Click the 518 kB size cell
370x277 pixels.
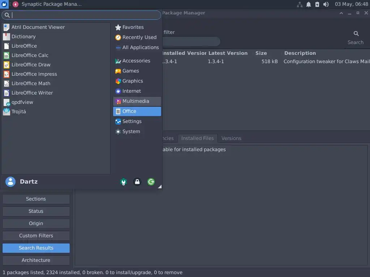(270, 61)
